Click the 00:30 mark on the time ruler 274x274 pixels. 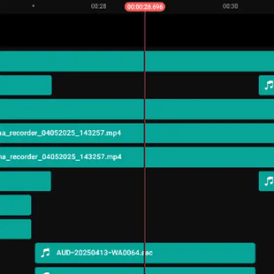click(230, 6)
